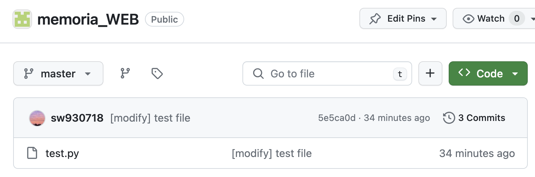
Task: Open the sw930718 profile link
Action: pyautogui.click(x=77, y=118)
